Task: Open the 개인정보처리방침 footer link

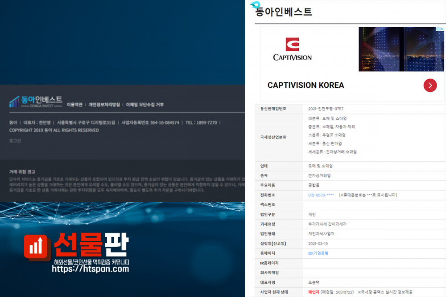Action: coord(104,105)
